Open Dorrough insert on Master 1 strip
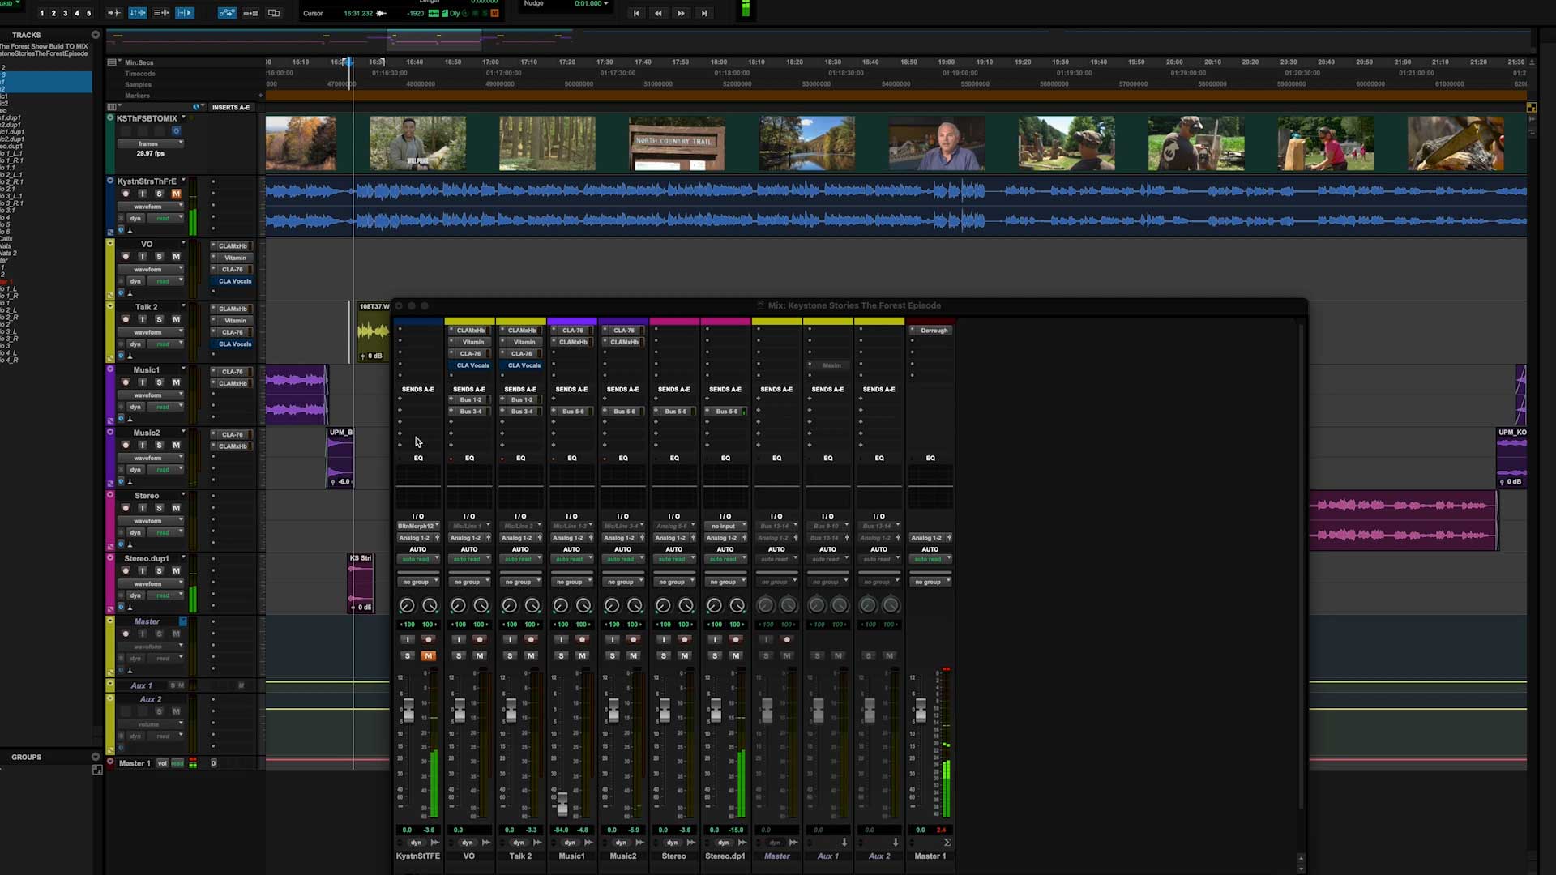 (934, 331)
